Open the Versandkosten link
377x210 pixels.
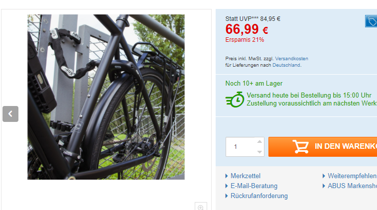click(x=291, y=59)
